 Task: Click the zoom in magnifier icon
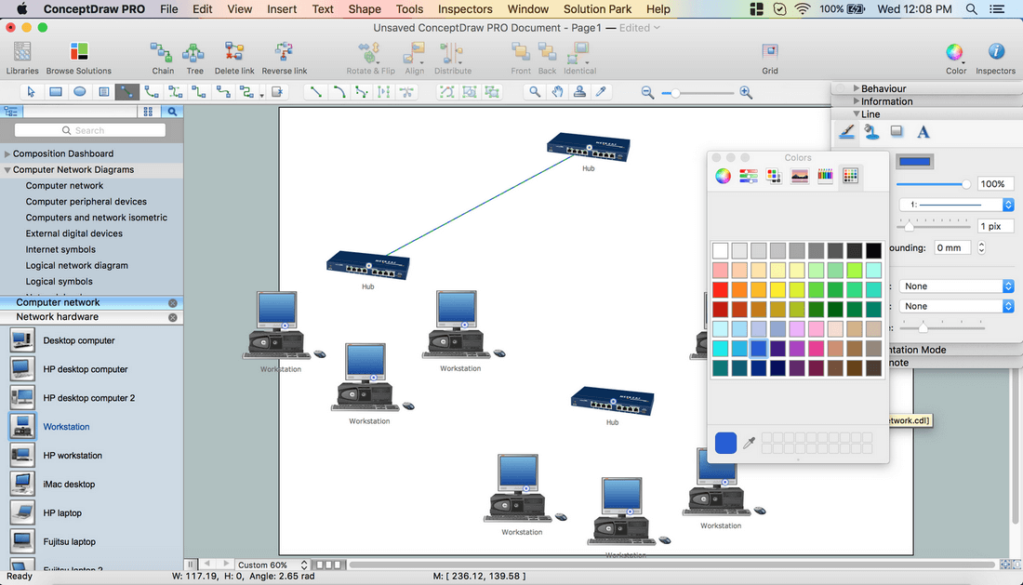[x=746, y=92]
